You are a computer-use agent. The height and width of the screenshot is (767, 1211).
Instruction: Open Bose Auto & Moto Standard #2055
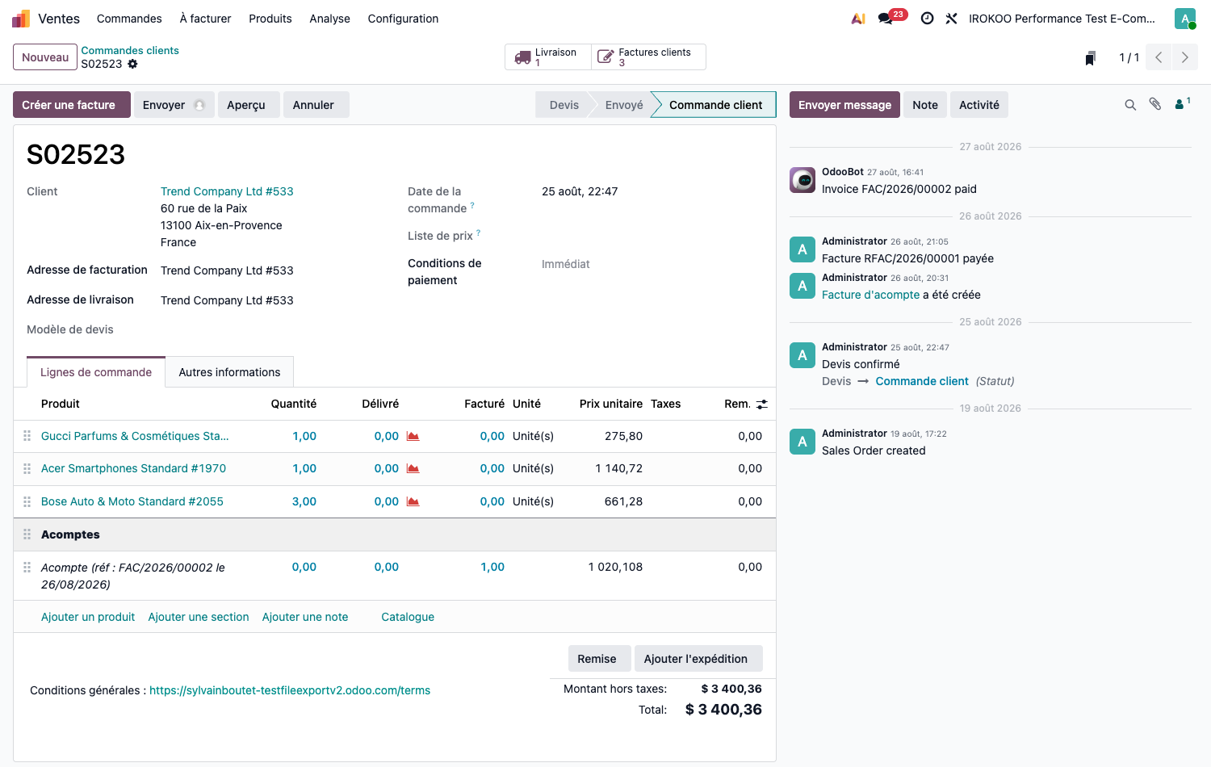[x=132, y=501]
